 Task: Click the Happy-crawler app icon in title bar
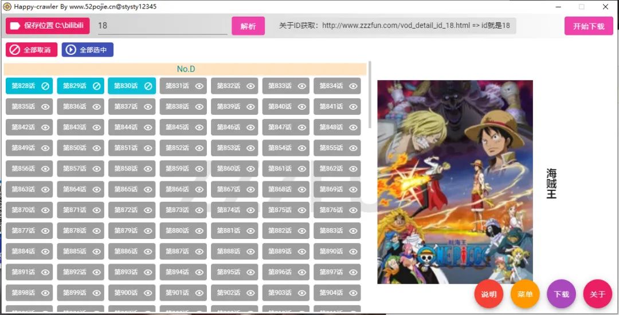pyautogui.click(x=7, y=6)
